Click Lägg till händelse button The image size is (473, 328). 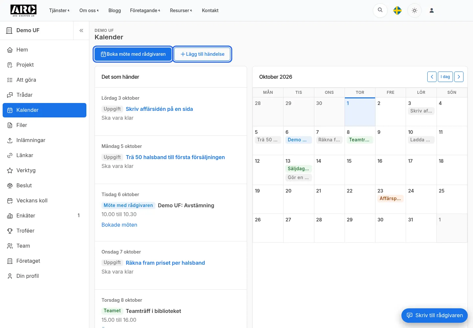[202, 54]
